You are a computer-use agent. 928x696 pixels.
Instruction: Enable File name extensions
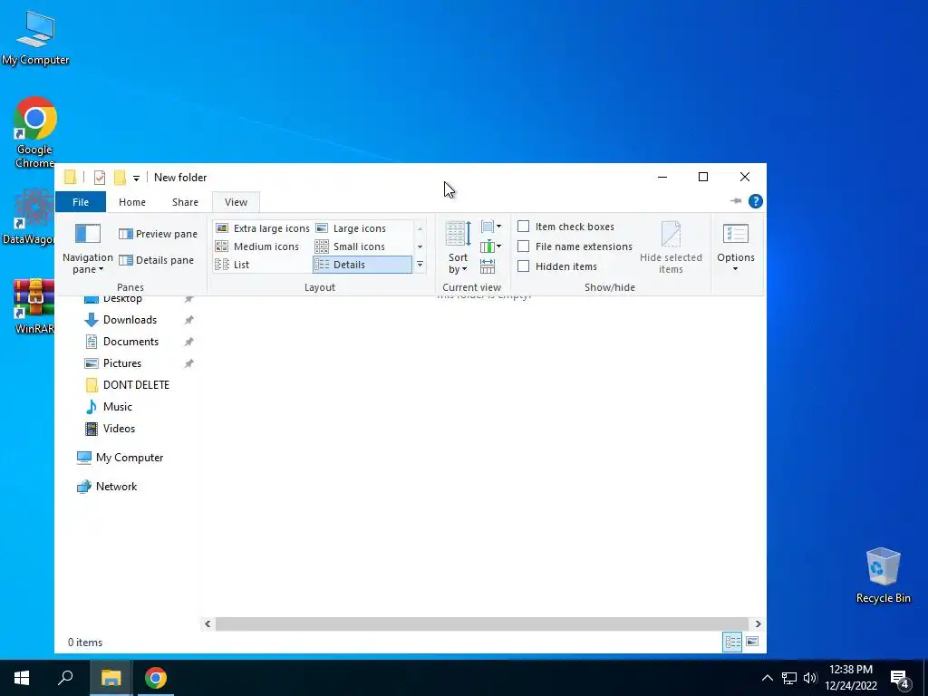[575, 246]
